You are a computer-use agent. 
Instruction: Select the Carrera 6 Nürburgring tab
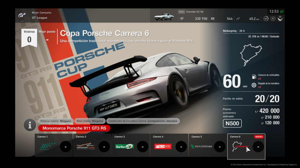point(246,146)
